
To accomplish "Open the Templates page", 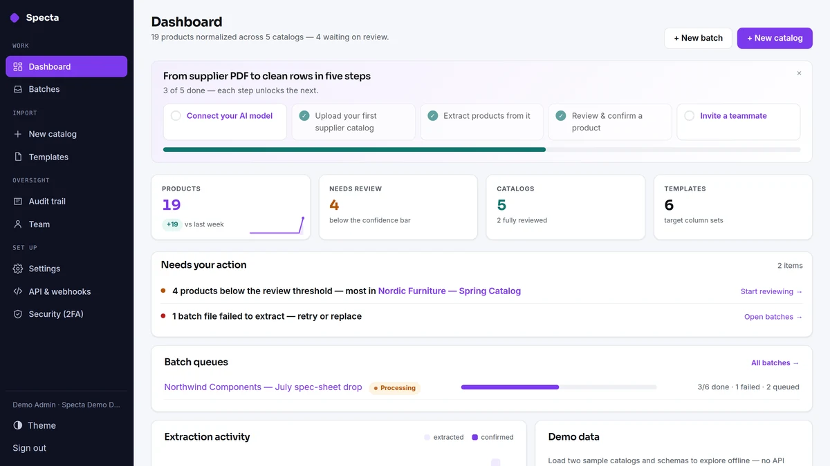I will pos(66,157).
